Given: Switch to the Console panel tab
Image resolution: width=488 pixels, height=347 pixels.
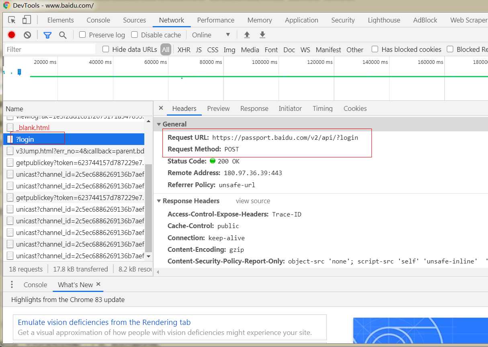Looking at the screenshot, I should pyautogui.click(x=98, y=20).
